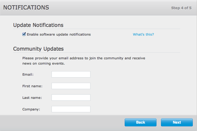This screenshot has height=131, width=197.
Task: Click the 'Enable software update notifications' label text
Action: click(59, 35)
